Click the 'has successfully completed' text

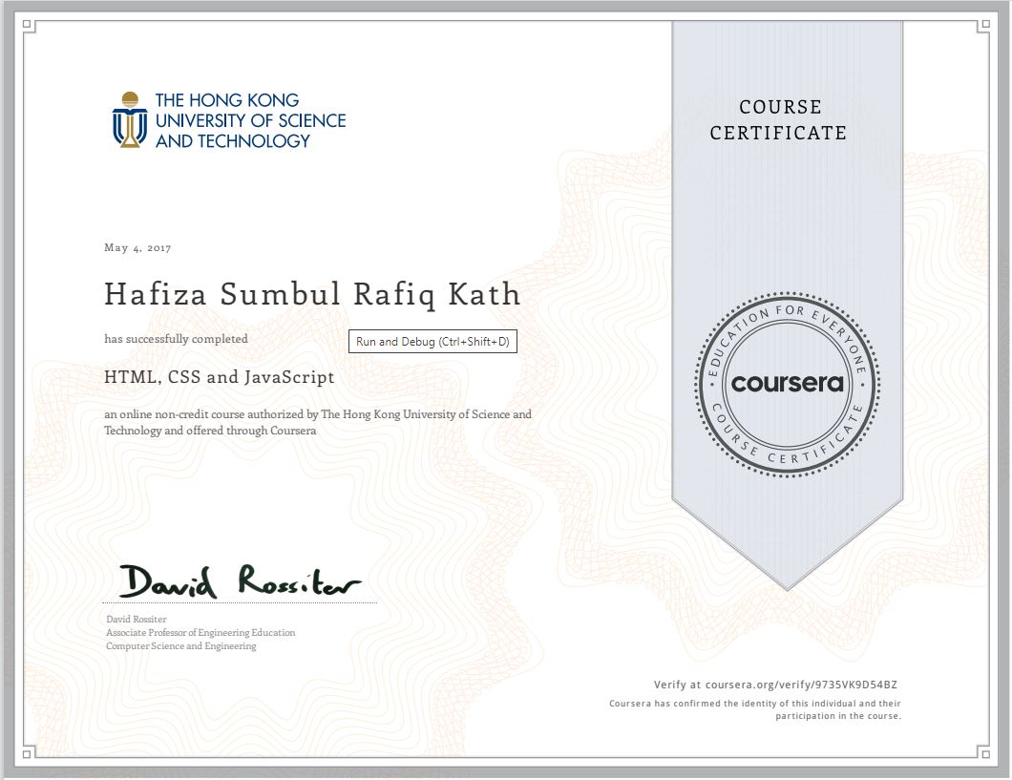(177, 339)
